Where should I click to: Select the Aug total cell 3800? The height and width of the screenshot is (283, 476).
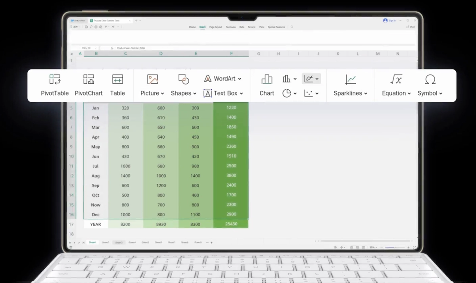(231, 175)
